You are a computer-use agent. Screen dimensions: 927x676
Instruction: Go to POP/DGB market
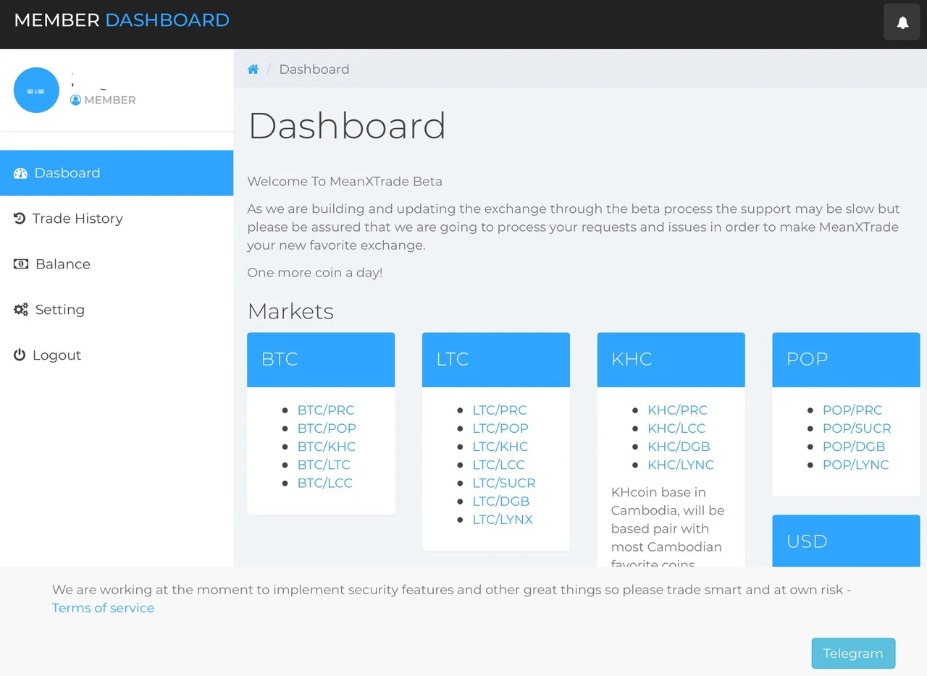click(854, 447)
